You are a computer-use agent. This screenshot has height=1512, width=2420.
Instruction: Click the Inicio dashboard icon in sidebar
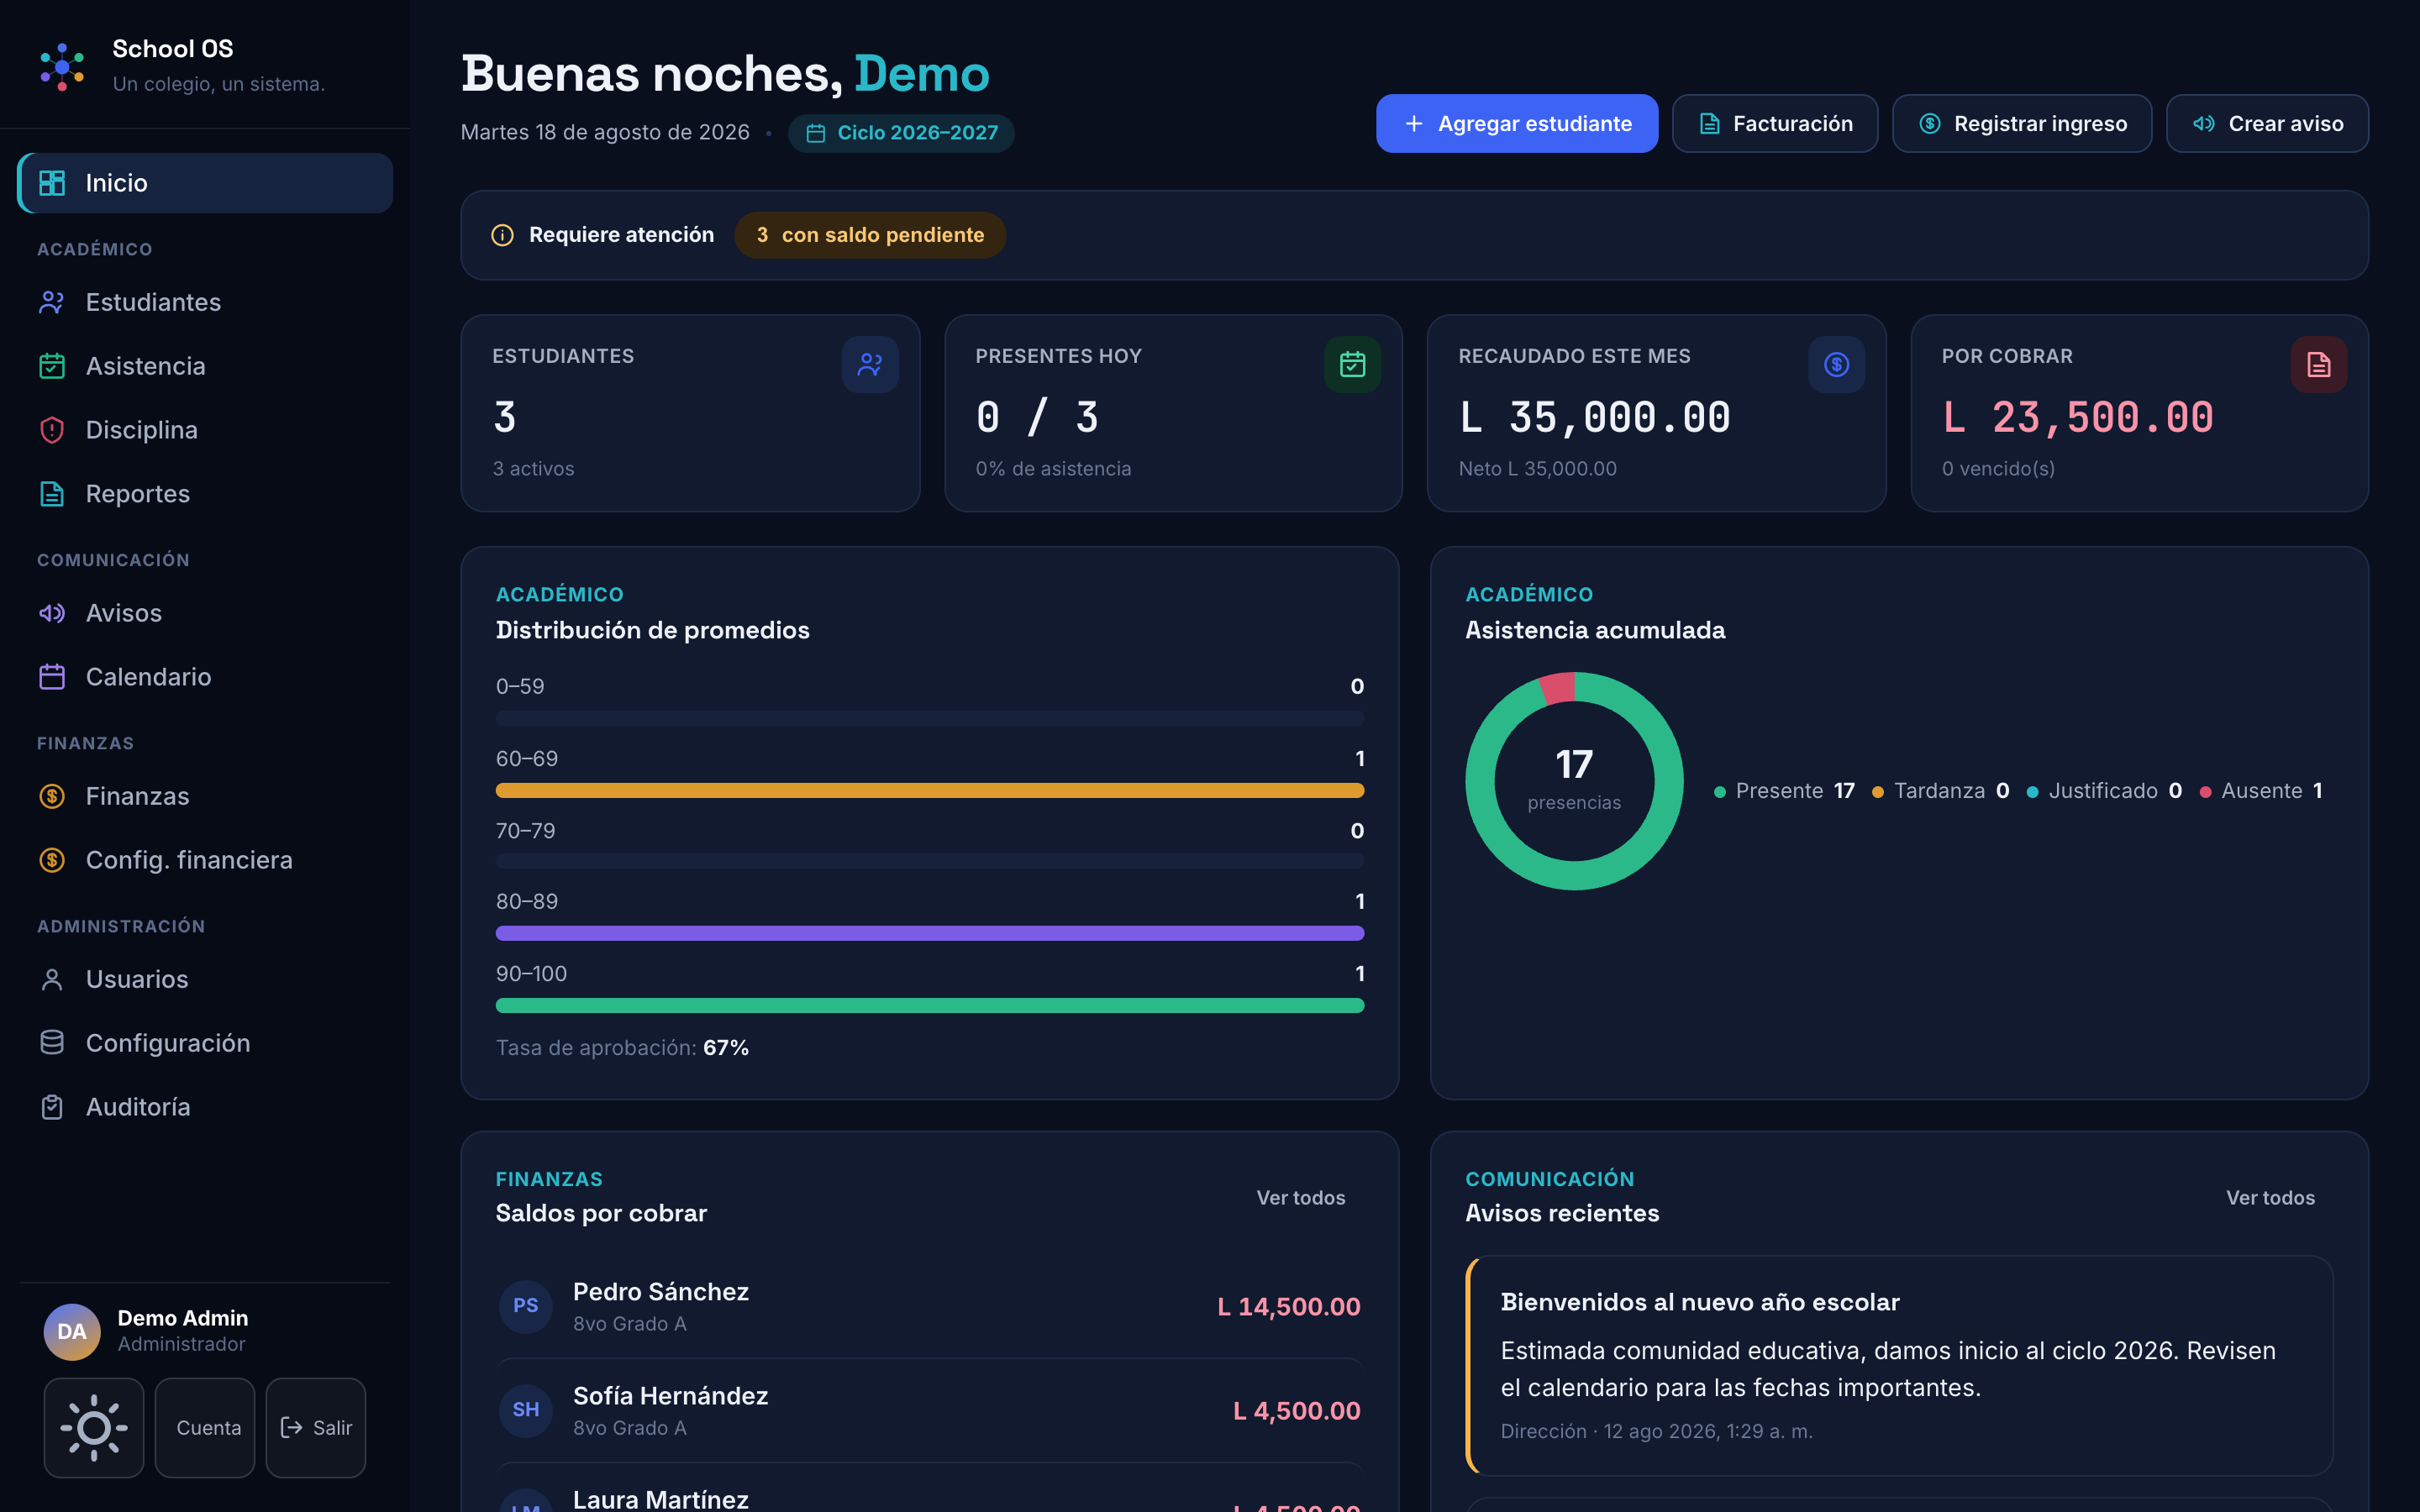(x=52, y=183)
